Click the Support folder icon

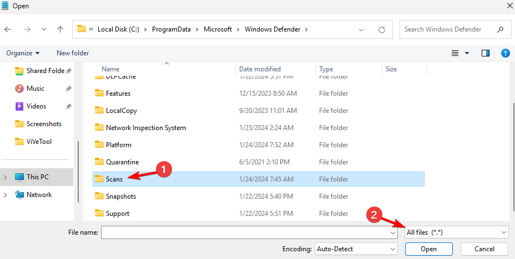pyautogui.click(x=99, y=214)
